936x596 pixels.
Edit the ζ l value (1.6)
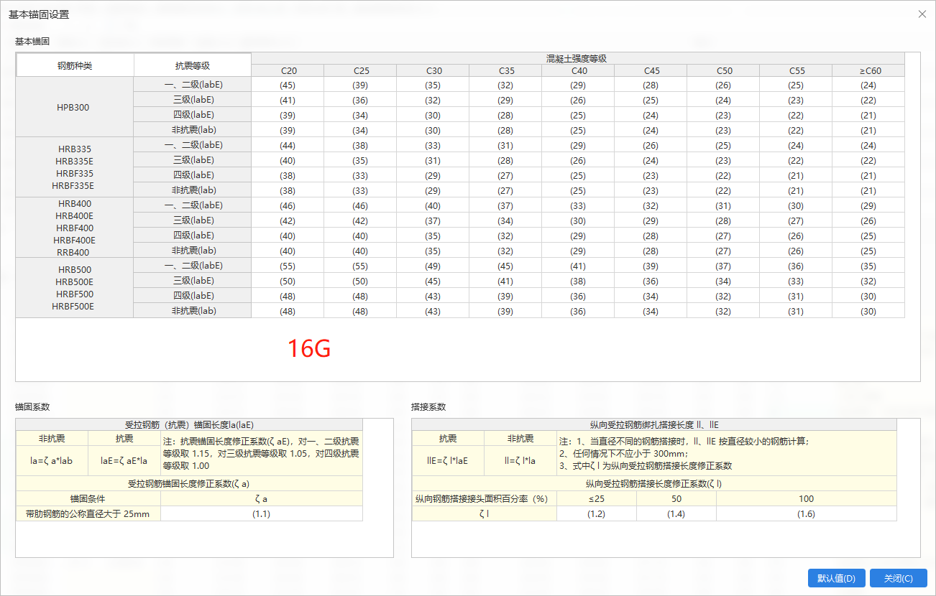[x=807, y=513]
